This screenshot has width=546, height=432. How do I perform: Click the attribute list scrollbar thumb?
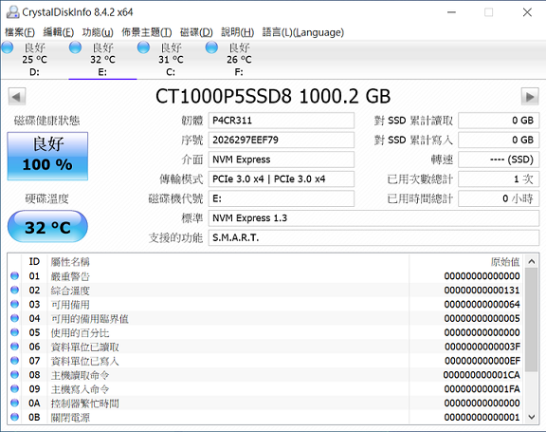[x=532, y=320]
